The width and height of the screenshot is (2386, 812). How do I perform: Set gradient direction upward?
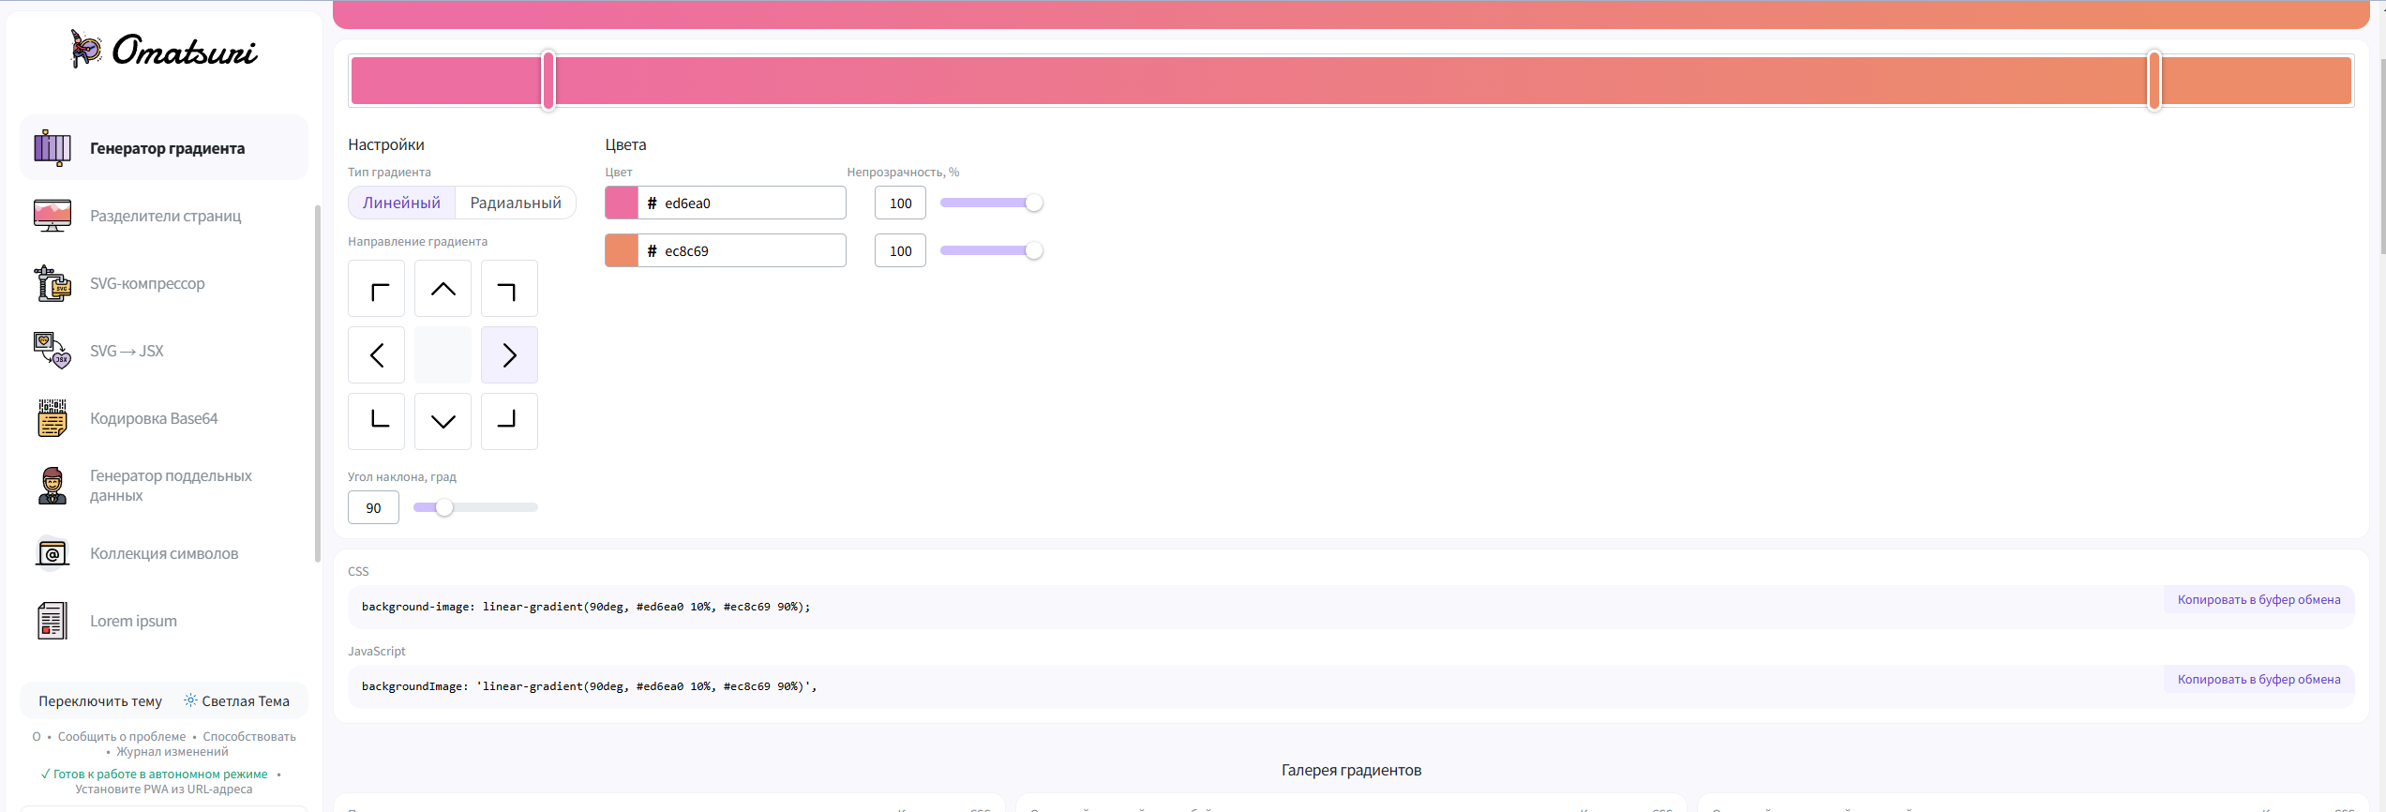pyautogui.click(x=443, y=289)
